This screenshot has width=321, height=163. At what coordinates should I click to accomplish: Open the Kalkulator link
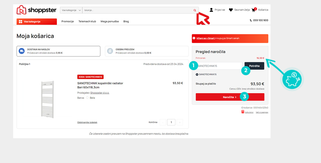point(249,112)
